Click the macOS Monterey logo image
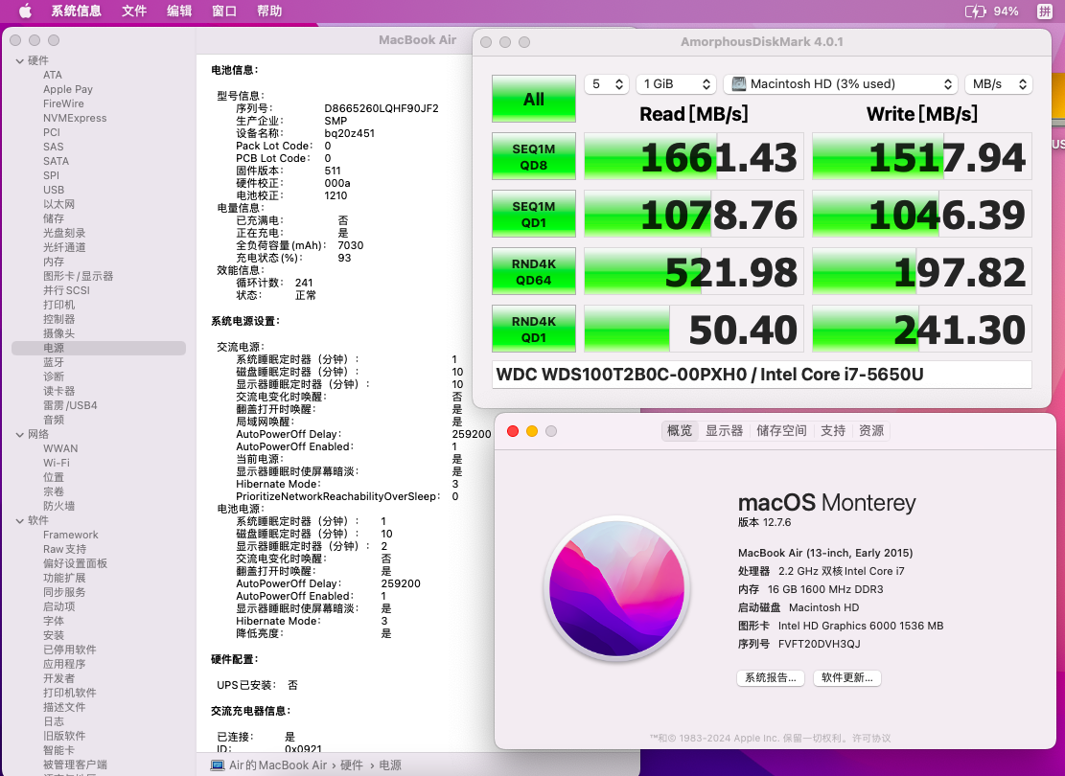The height and width of the screenshot is (776, 1065). (616, 588)
